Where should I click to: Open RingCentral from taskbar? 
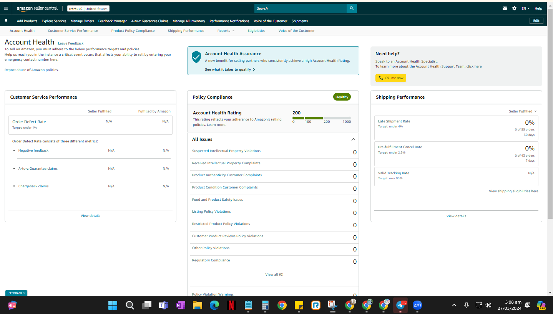coord(316,305)
